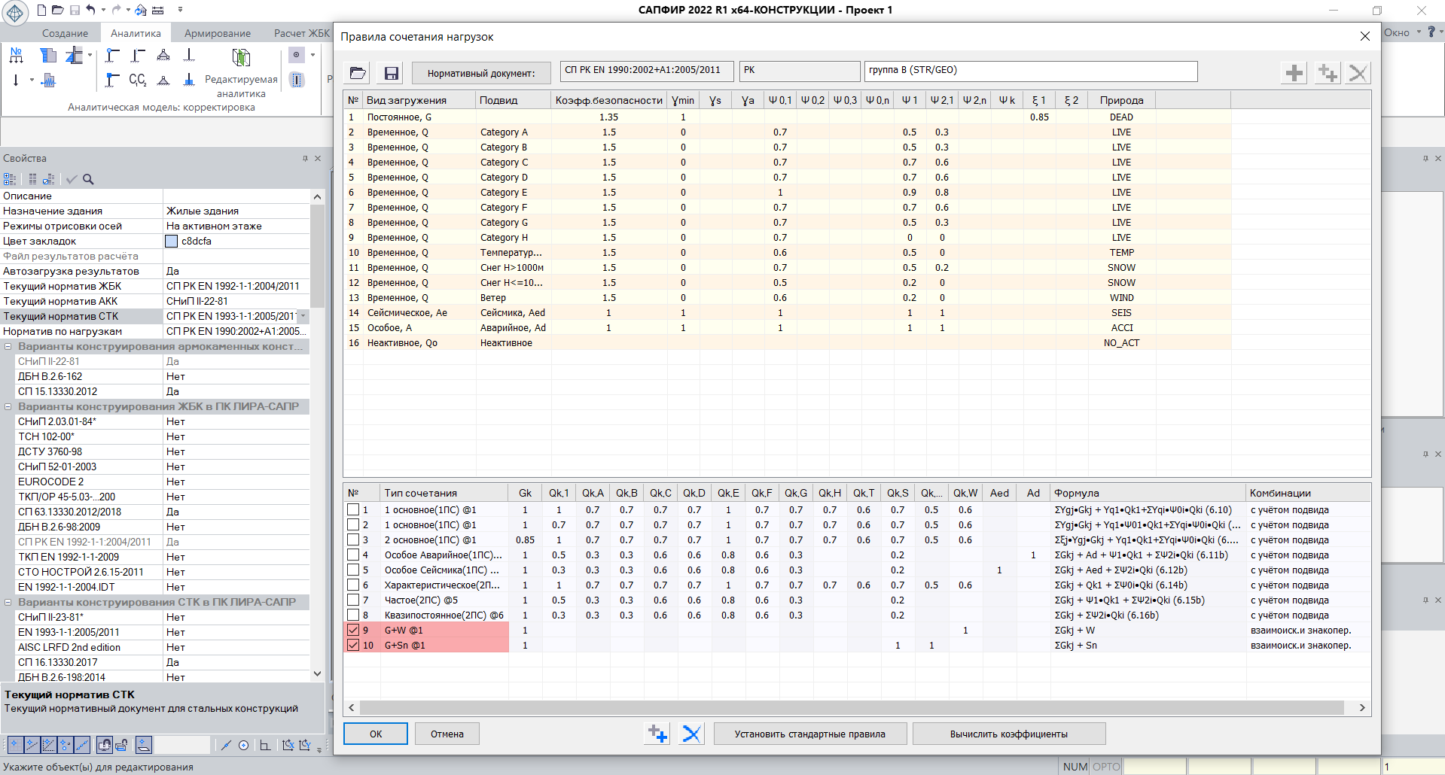Viewport: 1445px width, 775px height.
Task: Click the open folder icon in dialog toolbar
Action: point(358,73)
